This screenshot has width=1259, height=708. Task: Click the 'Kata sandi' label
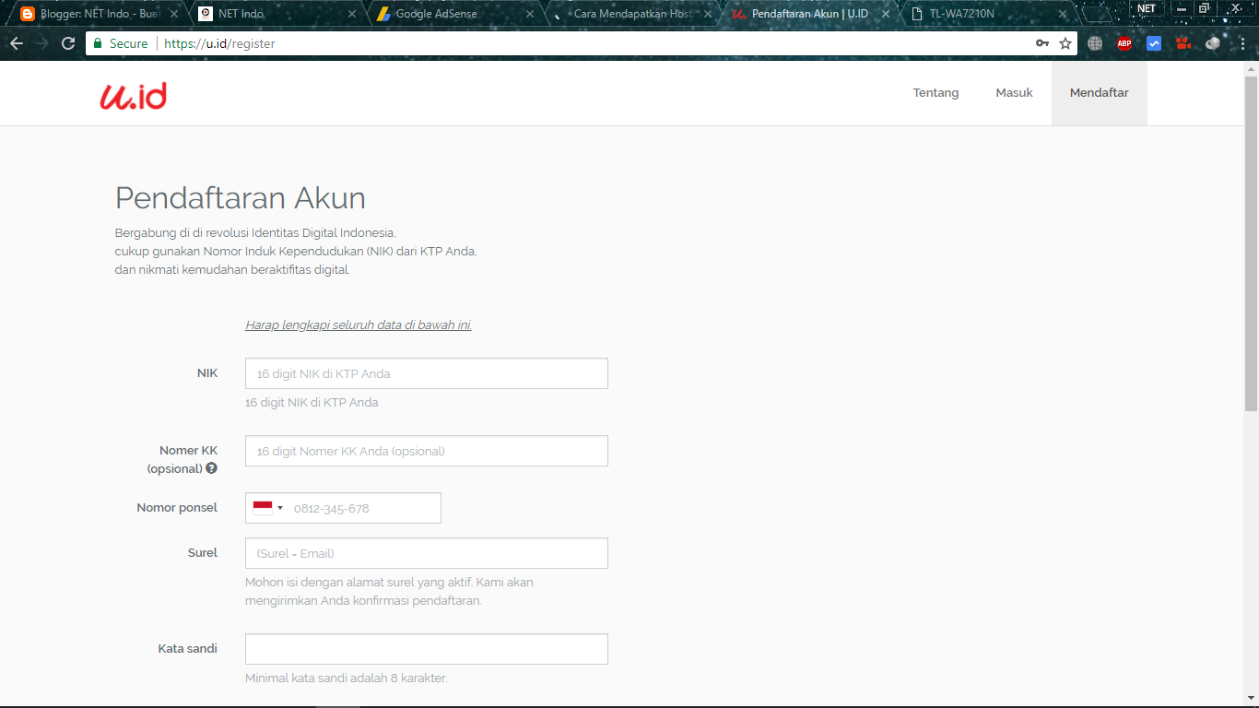[188, 649]
